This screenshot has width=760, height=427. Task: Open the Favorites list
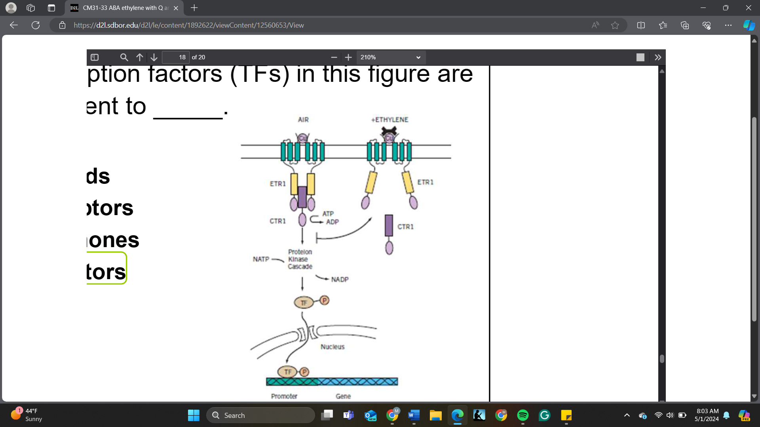pyautogui.click(x=663, y=25)
